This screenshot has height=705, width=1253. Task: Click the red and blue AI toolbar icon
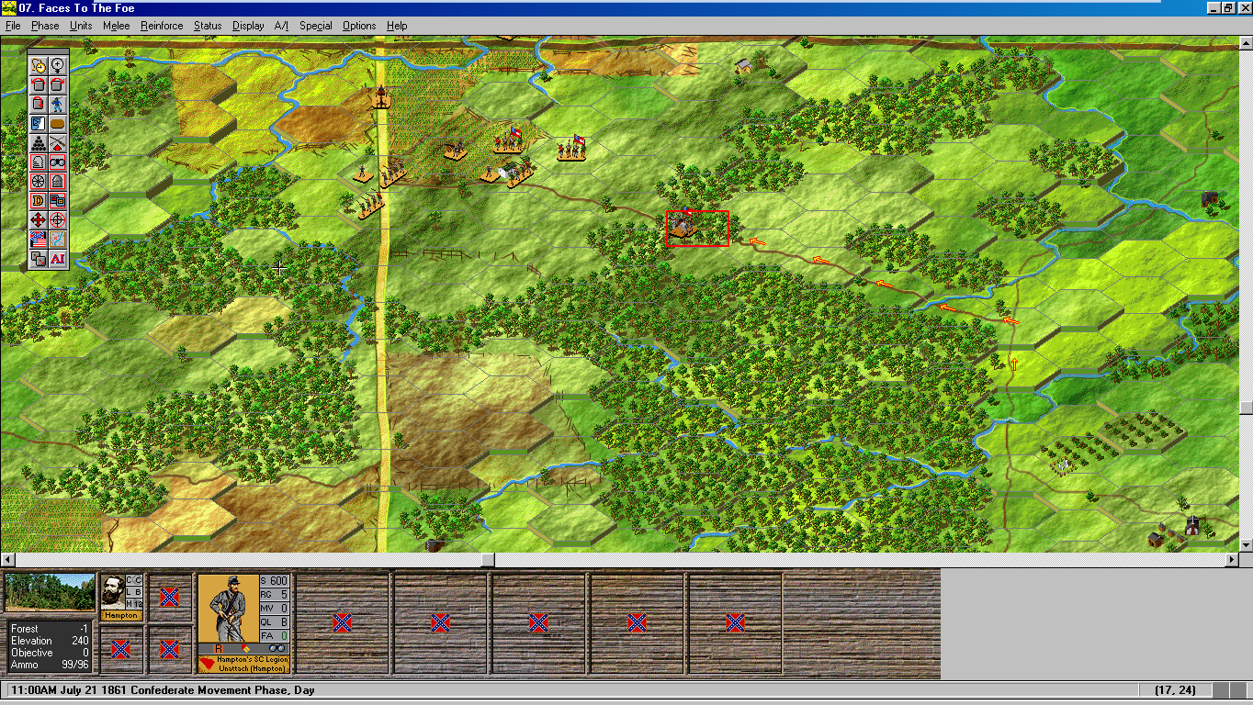point(57,258)
